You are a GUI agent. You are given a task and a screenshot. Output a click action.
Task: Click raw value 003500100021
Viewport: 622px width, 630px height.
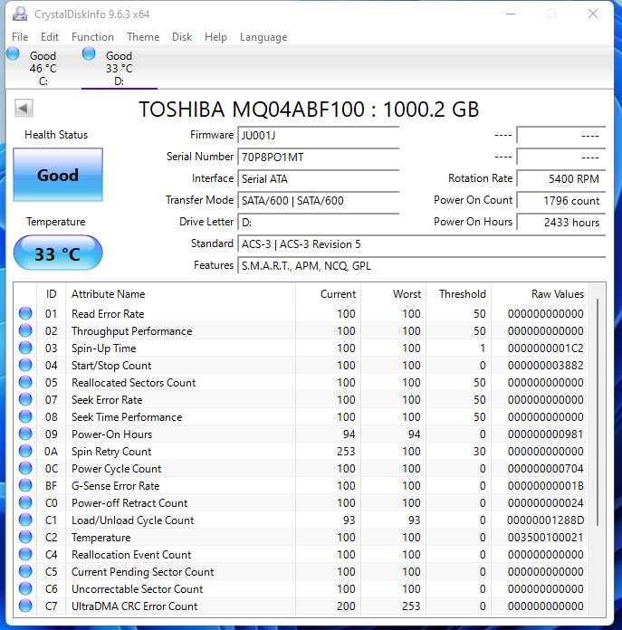[545, 538]
